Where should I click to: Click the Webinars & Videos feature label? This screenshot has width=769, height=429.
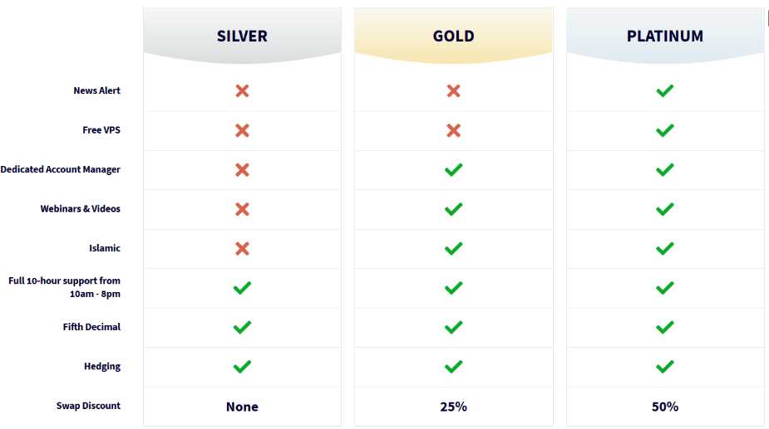81,208
